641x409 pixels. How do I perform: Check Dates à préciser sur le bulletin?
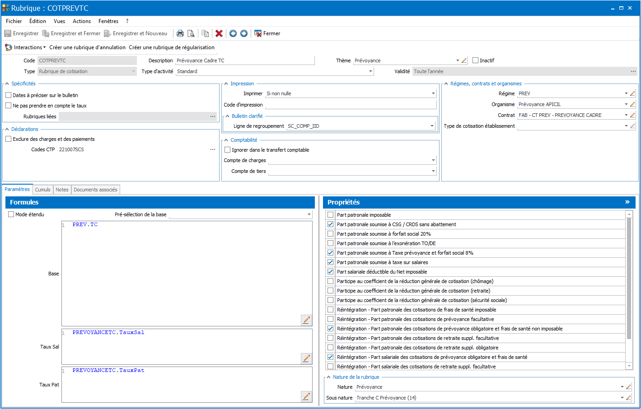8,95
